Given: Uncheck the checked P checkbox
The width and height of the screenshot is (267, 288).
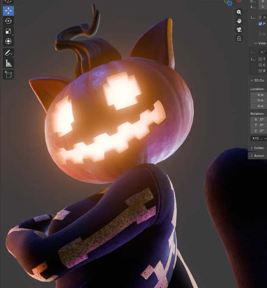Looking at the screenshot, I should (260, 24).
